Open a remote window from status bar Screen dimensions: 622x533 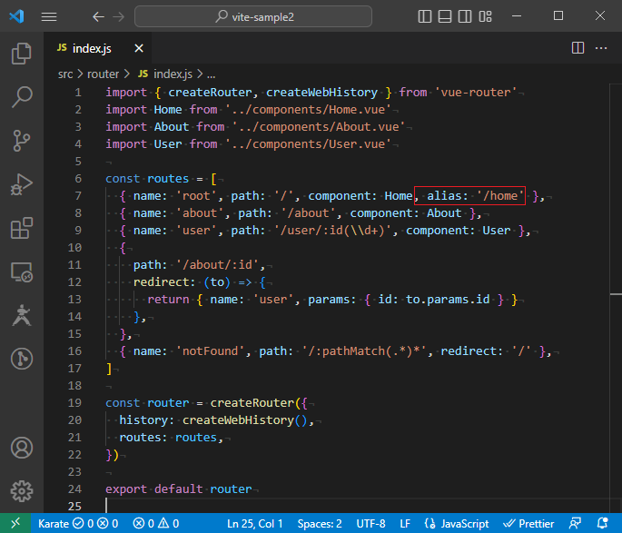coord(15,524)
